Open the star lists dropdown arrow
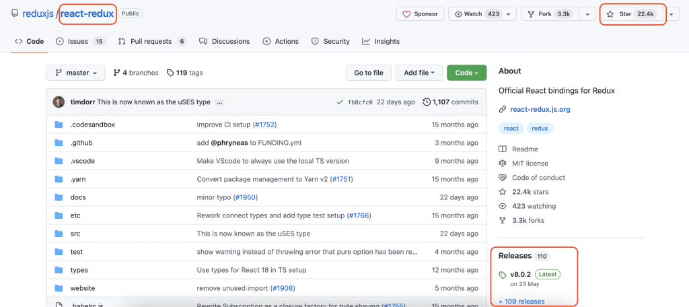This screenshot has height=307, width=689. (x=672, y=14)
